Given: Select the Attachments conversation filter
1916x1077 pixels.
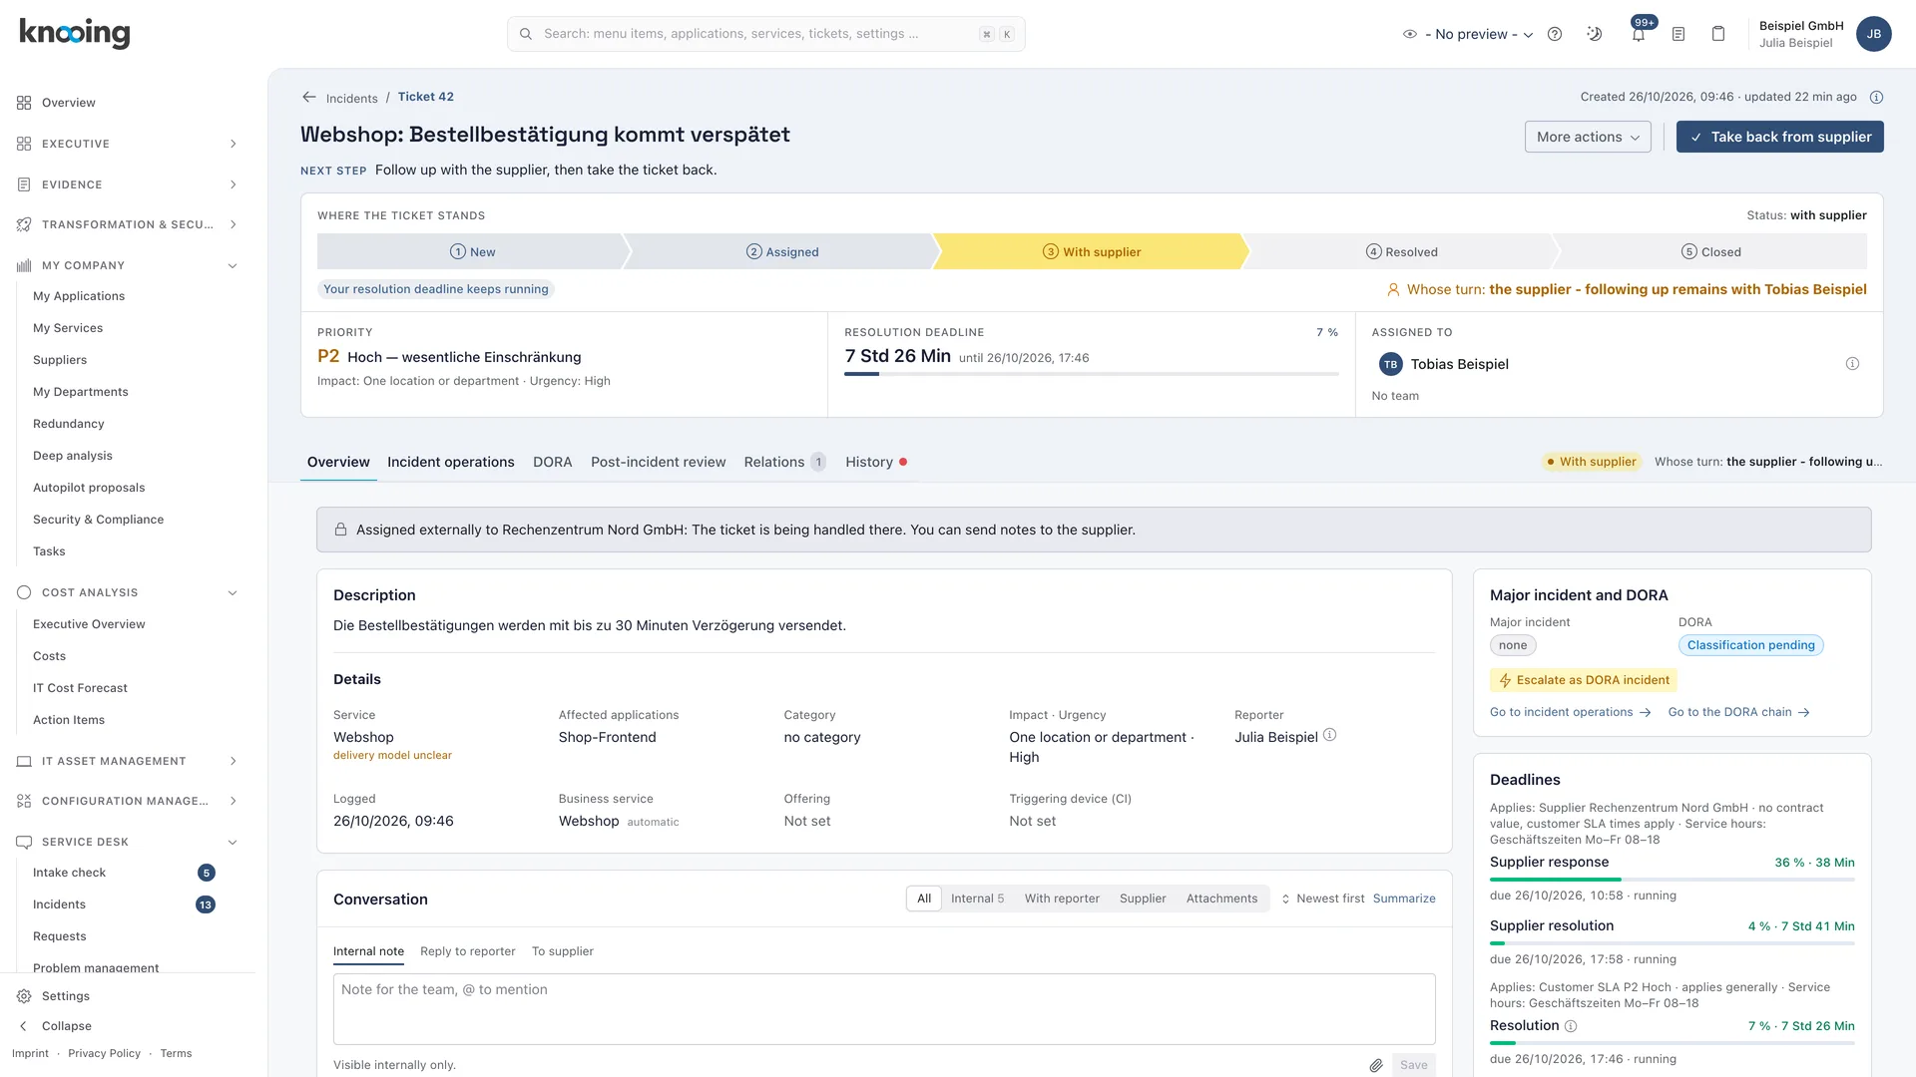Looking at the screenshot, I should 1221,898.
